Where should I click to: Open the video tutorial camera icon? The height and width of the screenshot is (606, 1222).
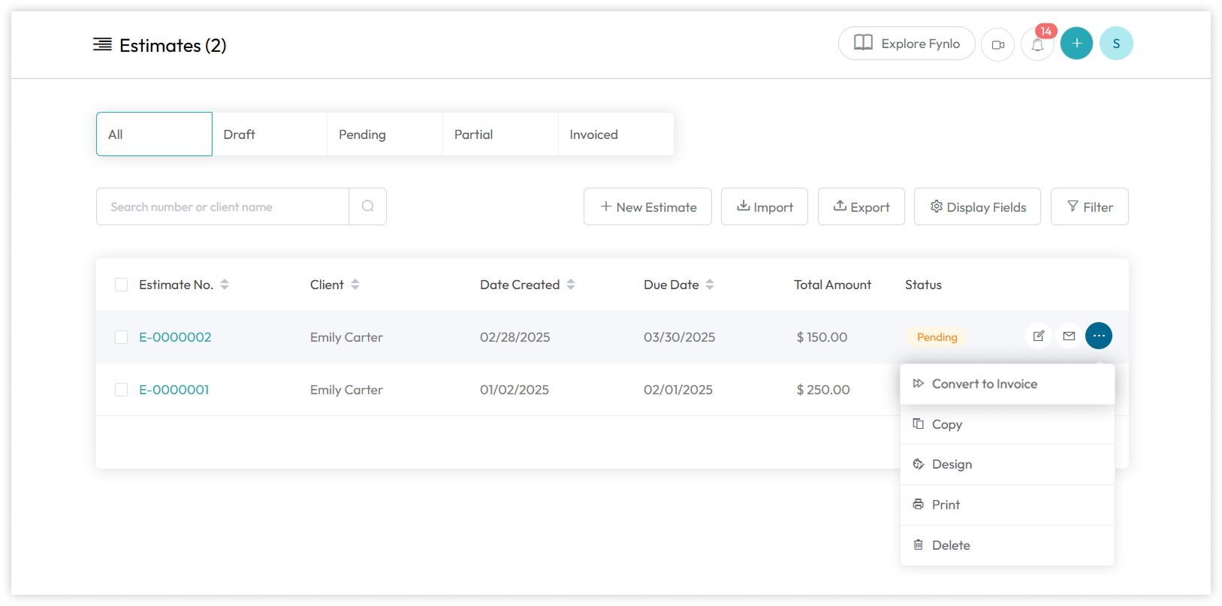tap(997, 44)
